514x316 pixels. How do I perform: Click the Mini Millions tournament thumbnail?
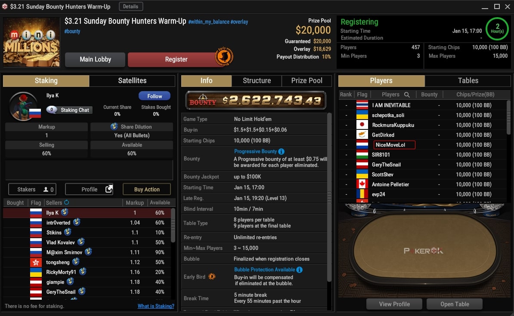pos(31,42)
